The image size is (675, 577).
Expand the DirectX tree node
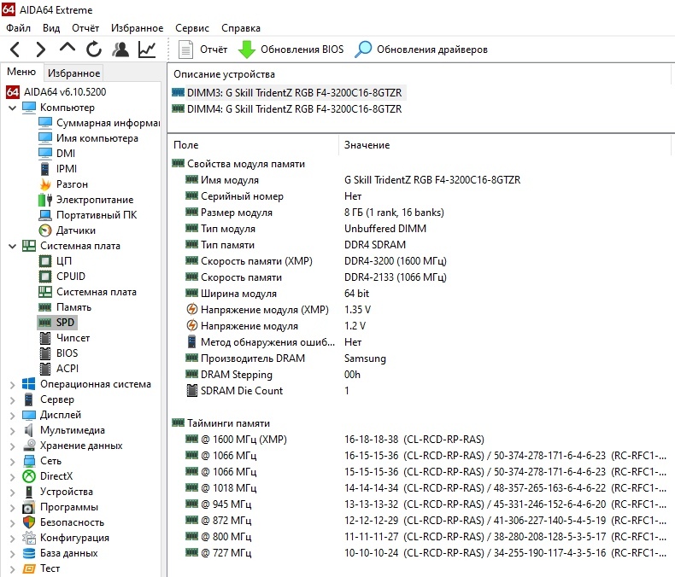point(13,476)
